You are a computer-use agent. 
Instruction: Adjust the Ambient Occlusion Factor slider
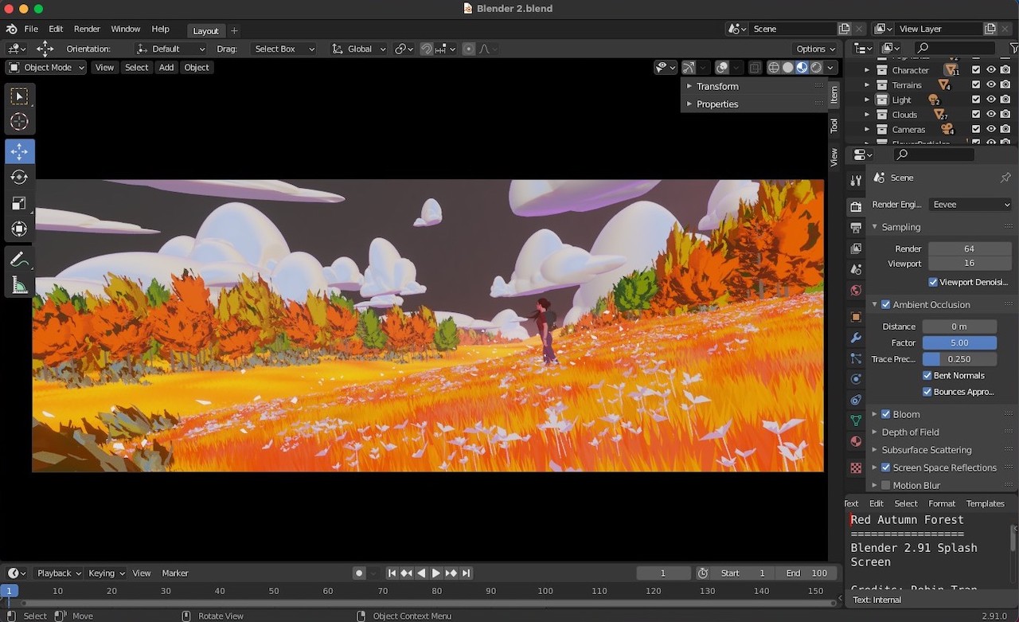coord(959,342)
